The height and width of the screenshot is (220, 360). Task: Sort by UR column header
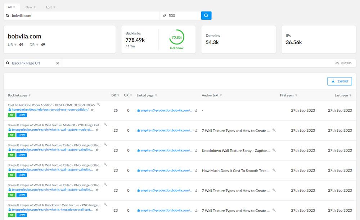click(x=128, y=95)
